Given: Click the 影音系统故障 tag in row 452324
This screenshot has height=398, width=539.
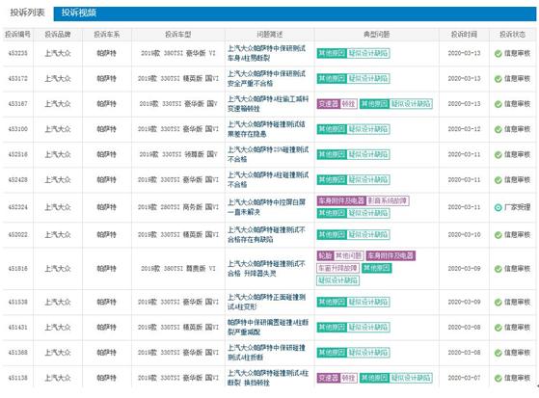Looking at the screenshot, I should (x=387, y=200).
